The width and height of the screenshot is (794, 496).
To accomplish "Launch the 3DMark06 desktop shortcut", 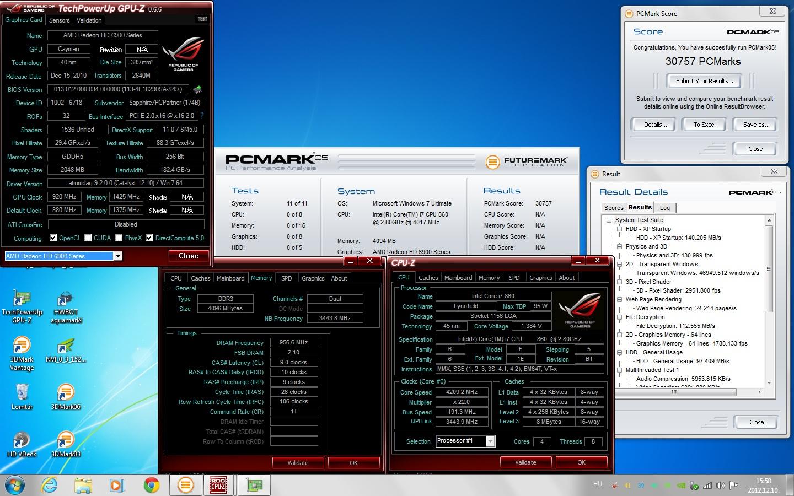I will [66, 397].
